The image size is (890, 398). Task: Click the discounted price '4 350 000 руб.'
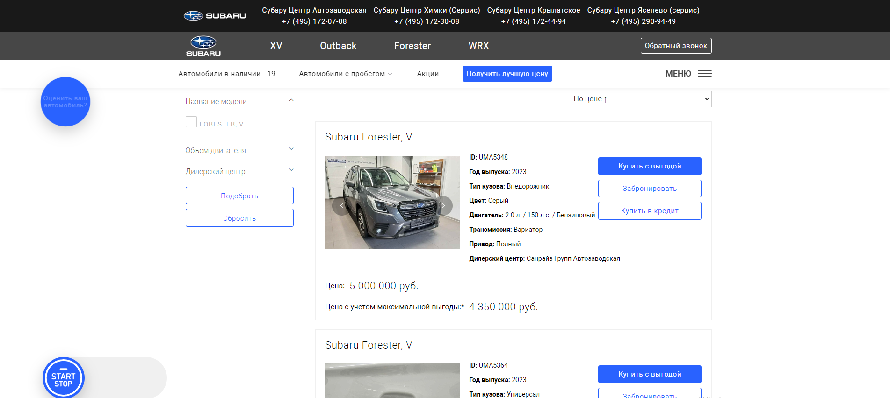click(504, 307)
